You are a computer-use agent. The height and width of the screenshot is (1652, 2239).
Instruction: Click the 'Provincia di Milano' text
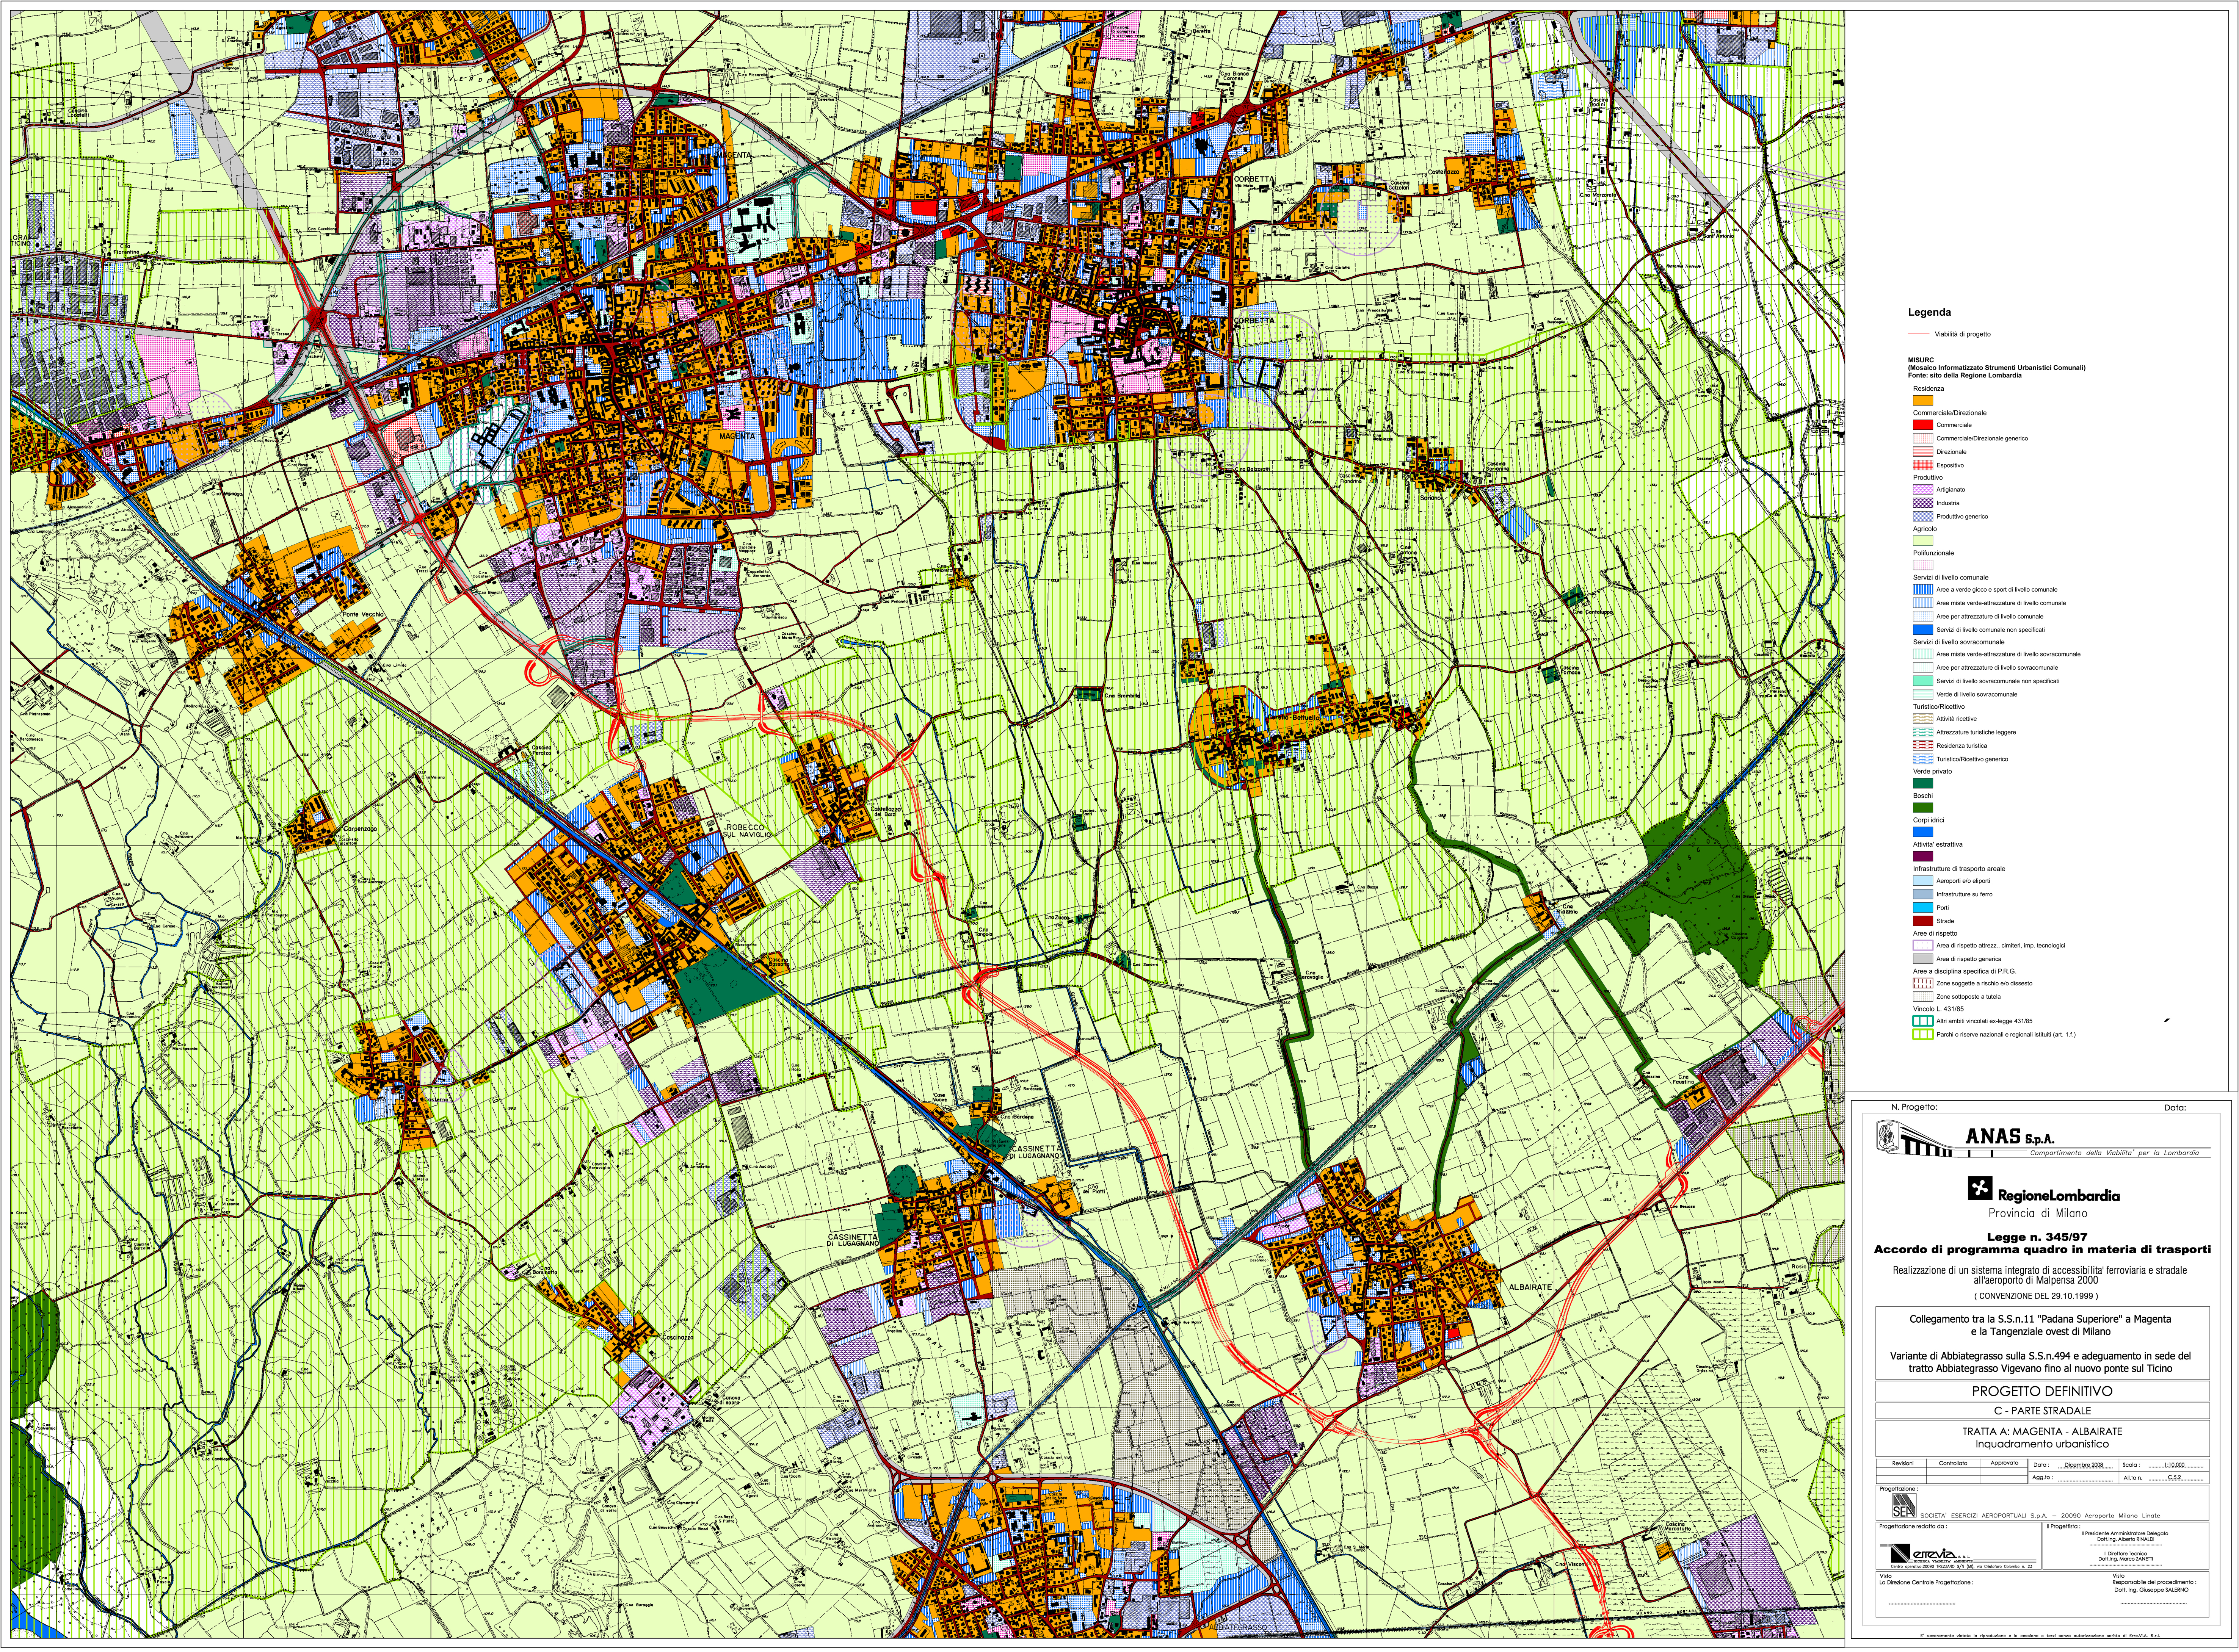[2038, 1213]
